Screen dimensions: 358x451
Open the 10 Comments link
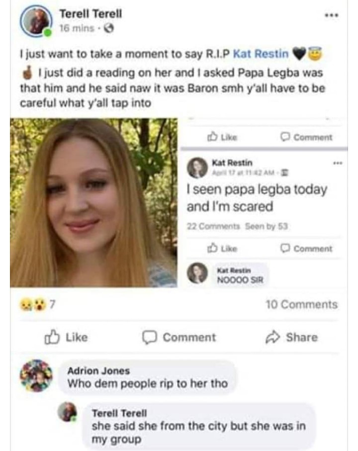(x=301, y=304)
